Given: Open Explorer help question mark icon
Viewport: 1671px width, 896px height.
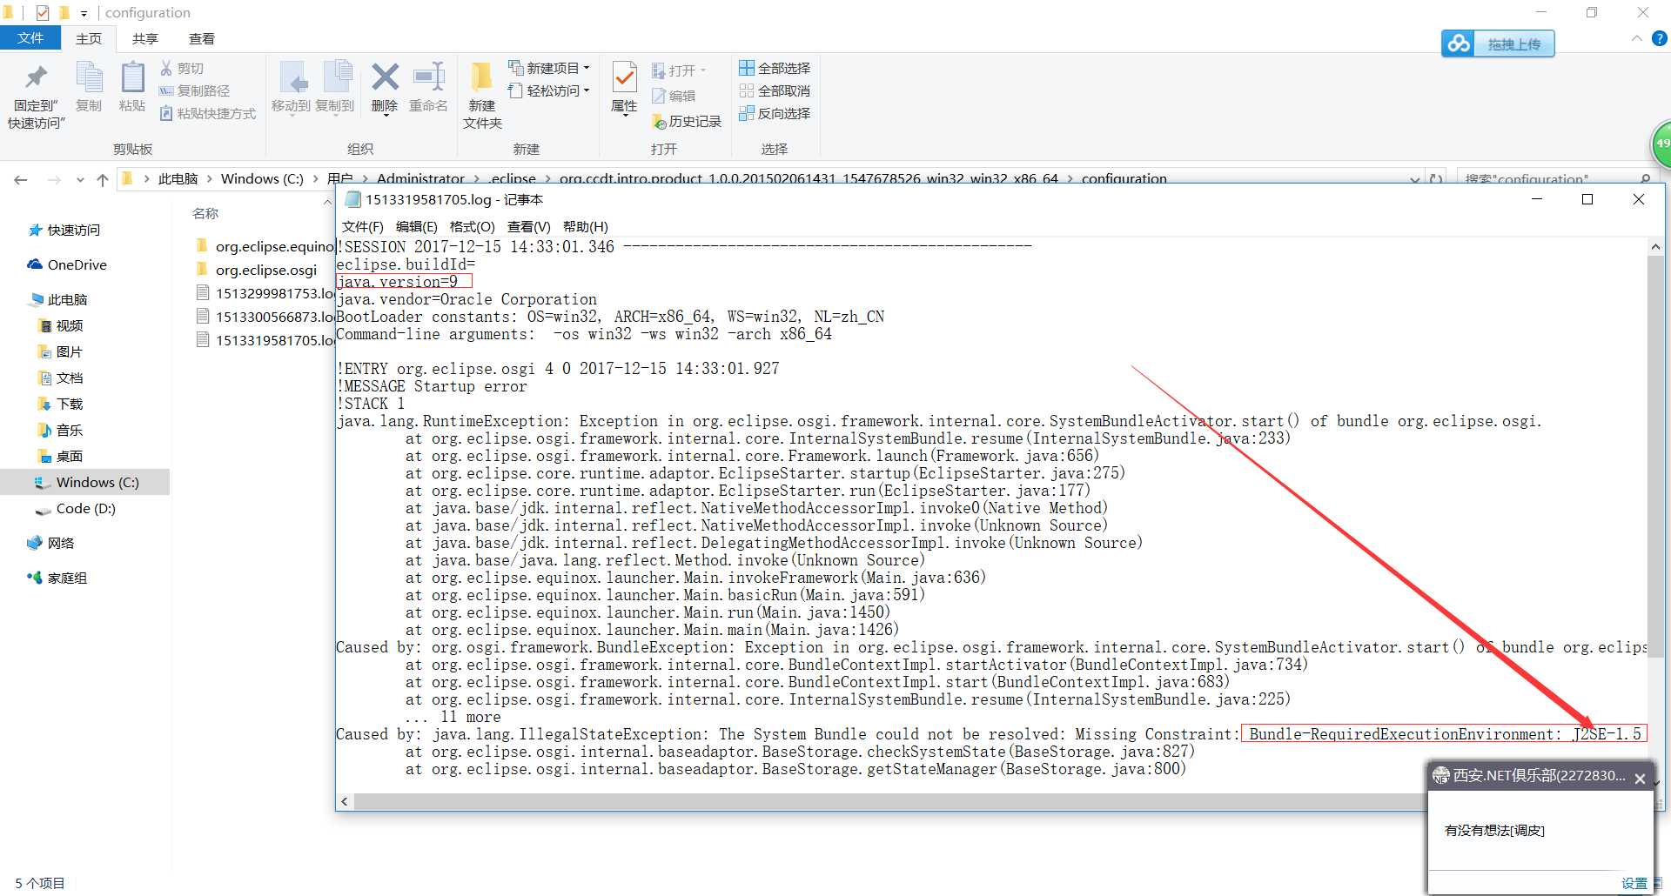Looking at the screenshot, I should click(x=1660, y=38).
